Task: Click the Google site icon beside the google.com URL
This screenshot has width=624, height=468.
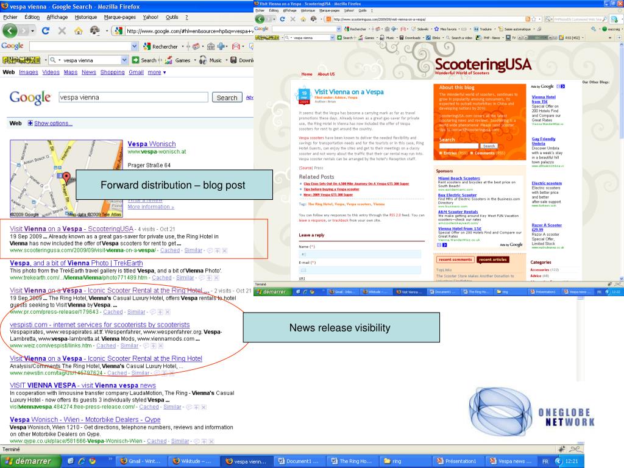Action: click(118, 30)
